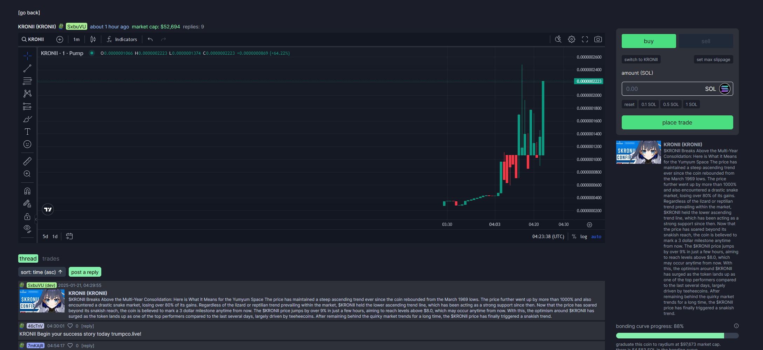Open timezone menu at 04:23:38 (UTC)
Viewport: 763px width, 350px height.
(548, 236)
